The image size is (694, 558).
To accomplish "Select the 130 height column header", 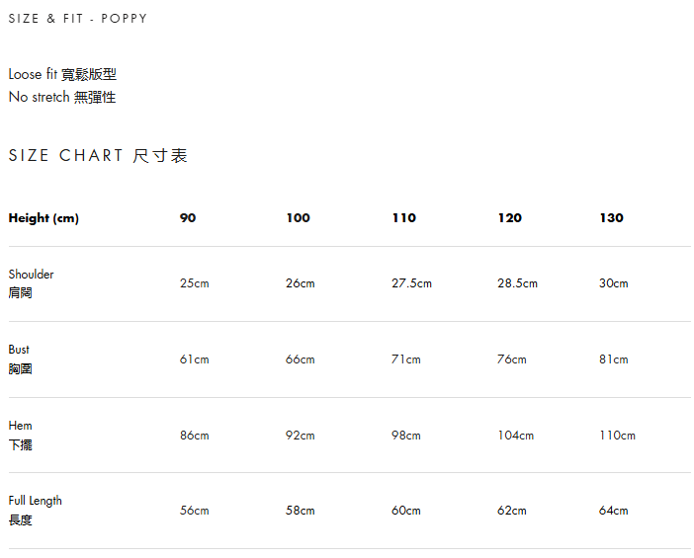I will [x=611, y=218].
